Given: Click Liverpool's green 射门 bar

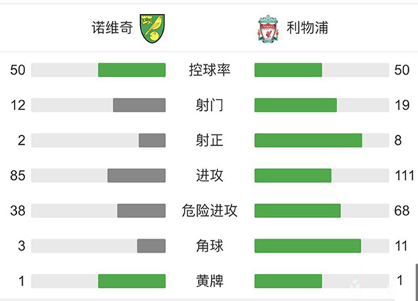Looking at the screenshot, I should pyautogui.click(x=295, y=105).
